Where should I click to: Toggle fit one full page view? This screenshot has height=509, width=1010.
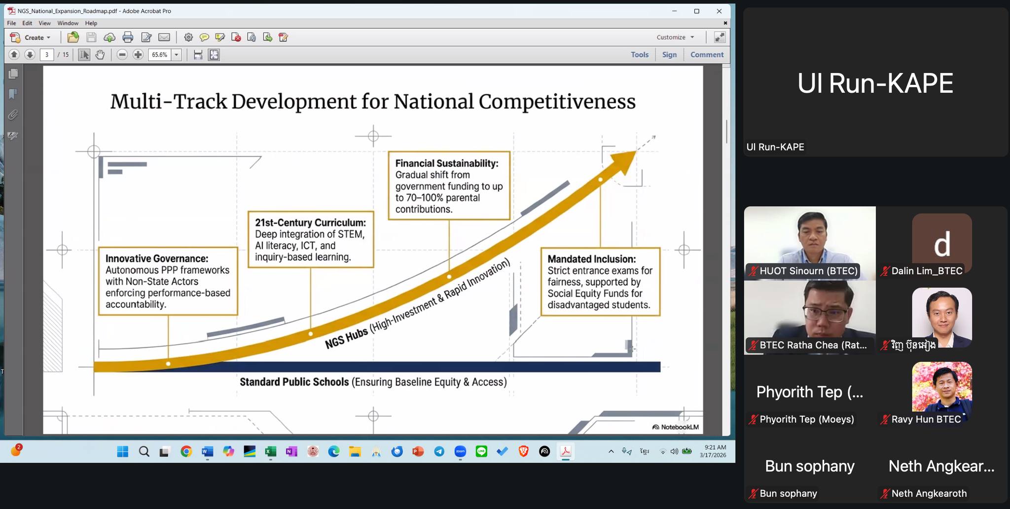pyautogui.click(x=214, y=55)
